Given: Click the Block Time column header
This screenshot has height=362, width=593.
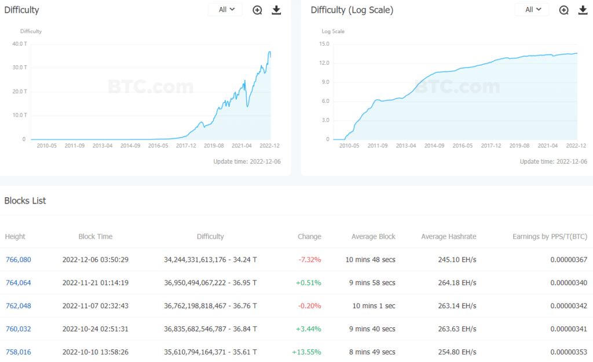Looking at the screenshot, I should (96, 237).
